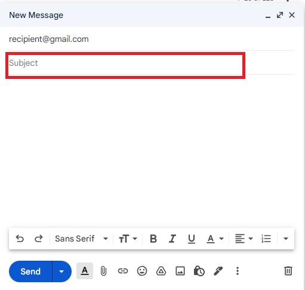Viewport: 305px width, 290px height.
Task: Insert files using the Drive icon
Action: (161, 271)
